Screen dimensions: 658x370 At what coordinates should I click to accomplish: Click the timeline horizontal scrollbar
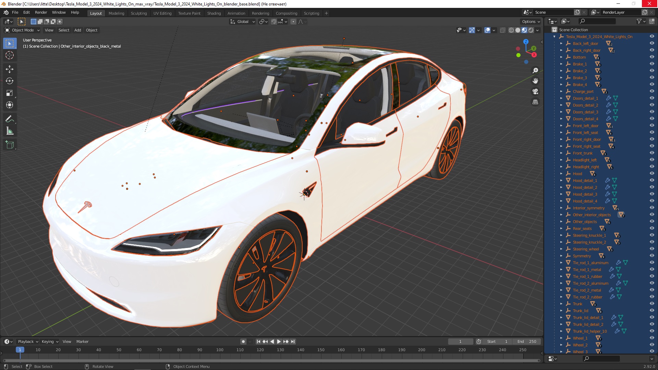coord(271,360)
